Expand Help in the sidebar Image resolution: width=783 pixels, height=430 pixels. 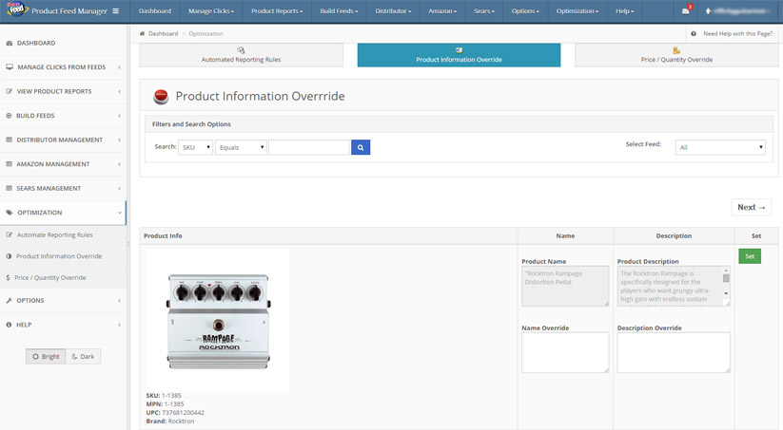pos(63,325)
